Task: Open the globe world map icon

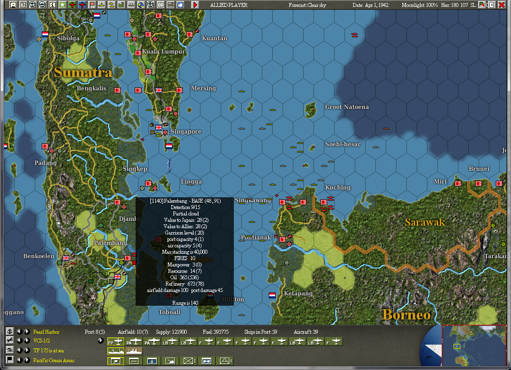Action: tap(141, 4)
